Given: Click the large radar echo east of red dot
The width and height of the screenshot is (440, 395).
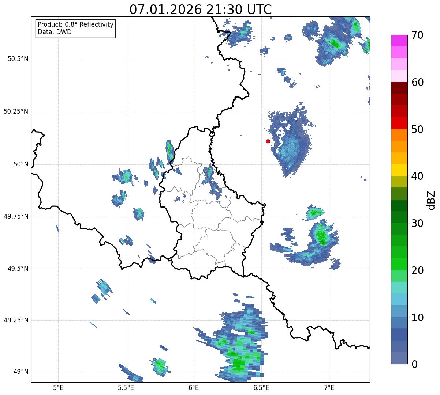Looking at the screenshot, I should click(291, 141).
